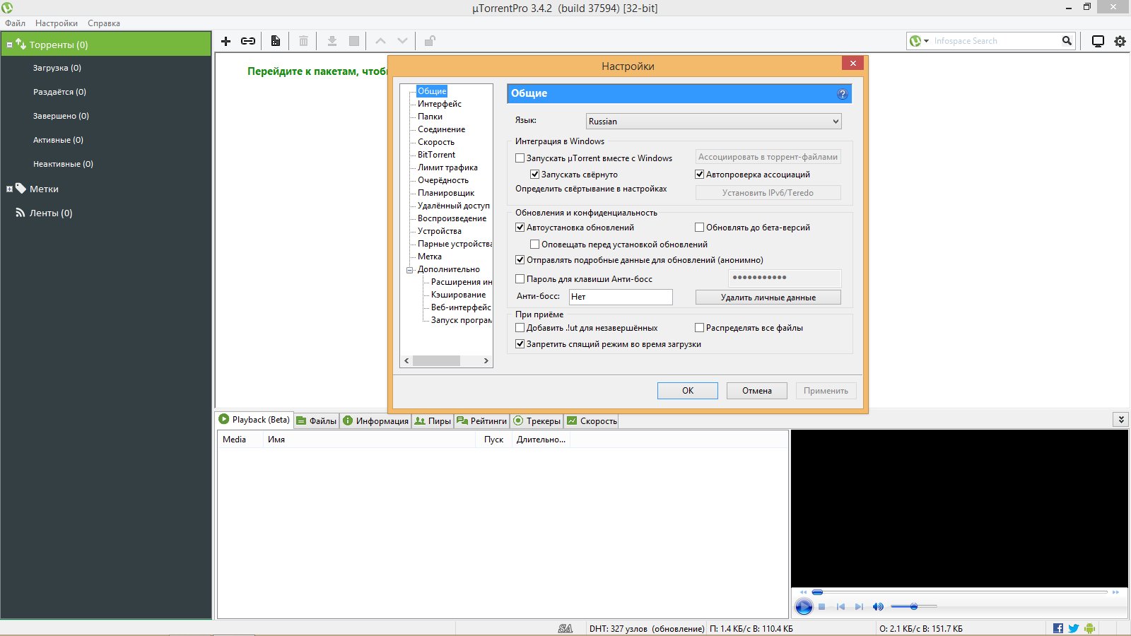Toggle the 'Запускать свёрнуто' checkbox
This screenshot has width=1131, height=636.
[534, 175]
